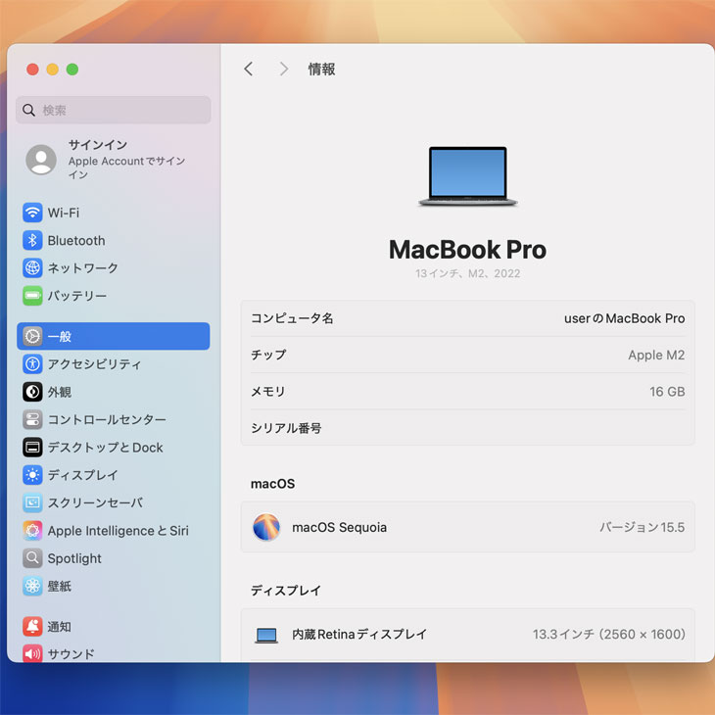
Task: Focus the 検索 search field
Action: pyautogui.click(x=113, y=110)
